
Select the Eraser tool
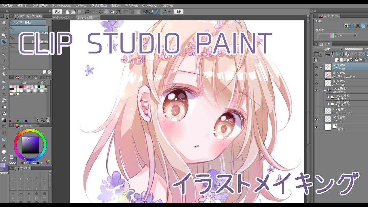(4, 100)
